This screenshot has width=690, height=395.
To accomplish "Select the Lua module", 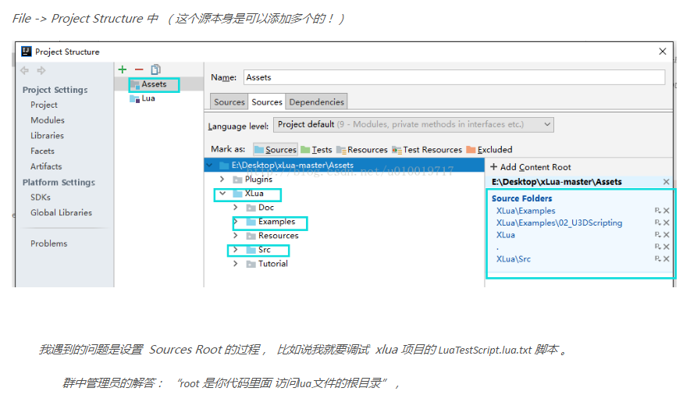I will (159, 98).
